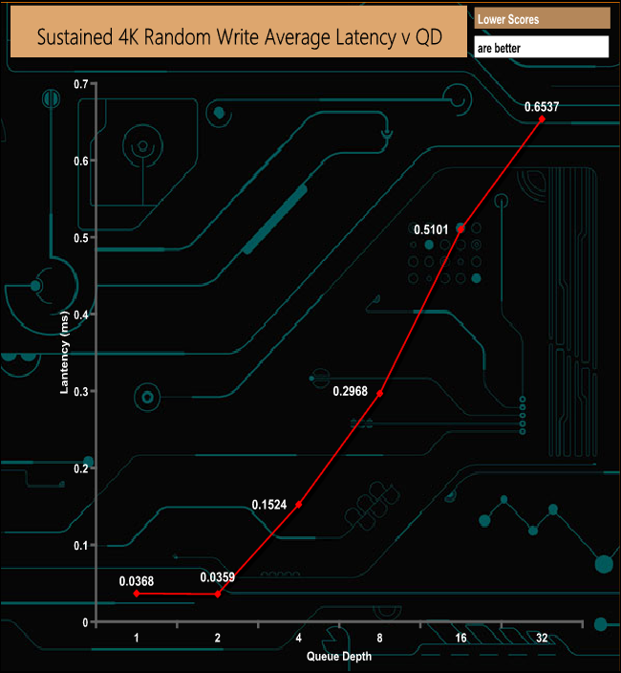Click the y-axis tick label 0.1

click(x=80, y=546)
